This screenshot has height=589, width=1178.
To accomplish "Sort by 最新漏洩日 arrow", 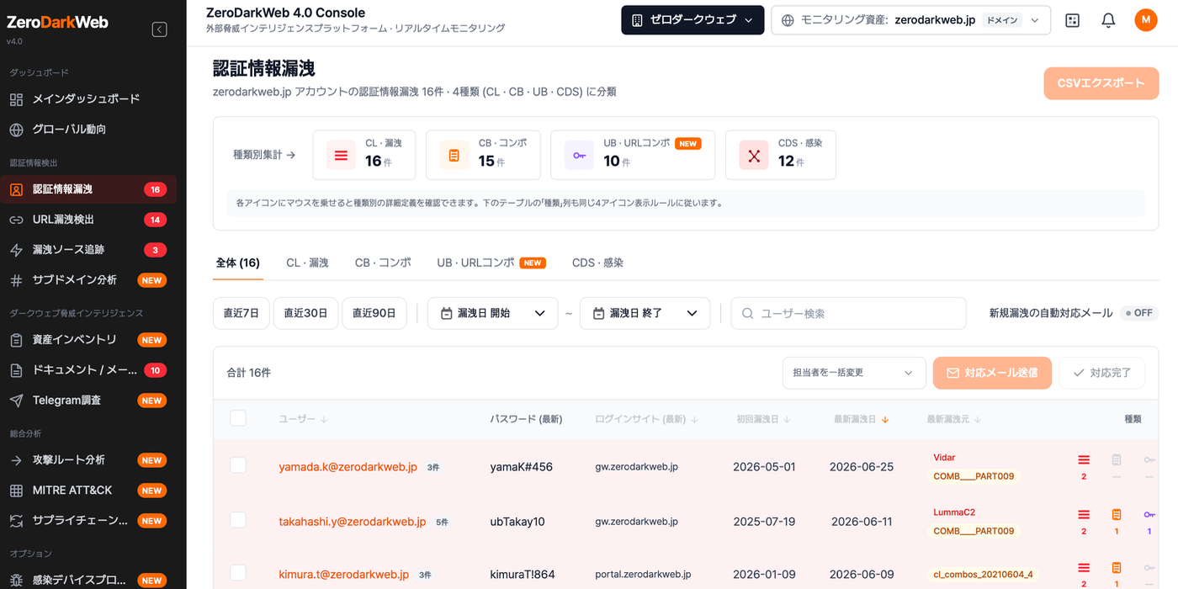I will click(885, 419).
